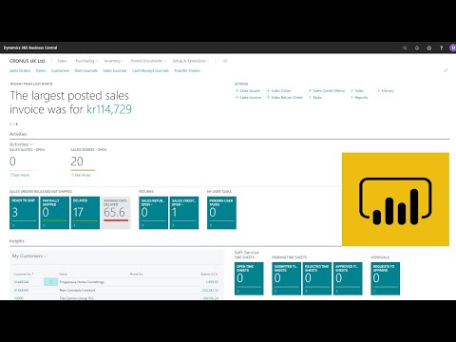Open the purple user avatar
The height and width of the screenshot is (342, 456).
(x=453, y=47)
